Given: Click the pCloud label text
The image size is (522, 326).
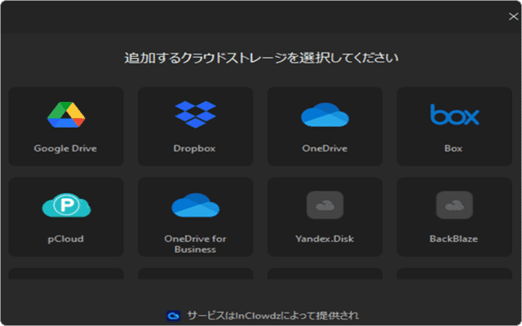Looking at the screenshot, I should pos(65,239).
